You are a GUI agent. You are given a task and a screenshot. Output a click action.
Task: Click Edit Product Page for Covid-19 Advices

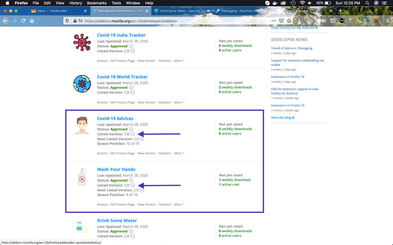[x=122, y=153]
